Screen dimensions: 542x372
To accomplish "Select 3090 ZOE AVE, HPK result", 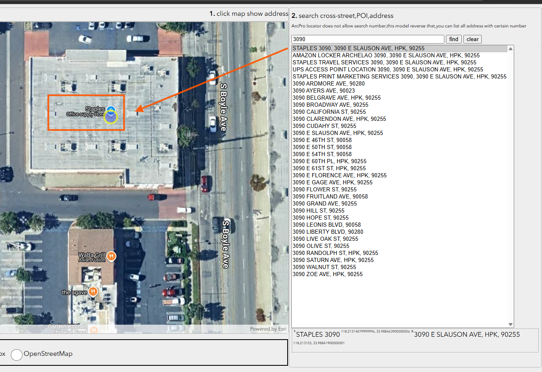I will pyautogui.click(x=327, y=274).
